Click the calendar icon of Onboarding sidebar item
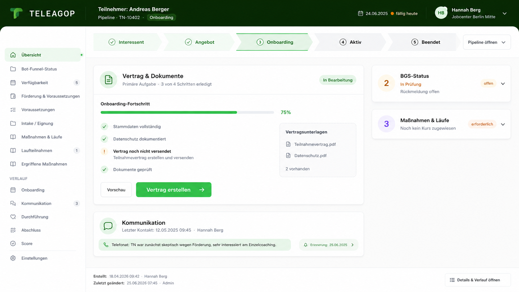The width and height of the screenshot is (519, 292). coord(13,190)
